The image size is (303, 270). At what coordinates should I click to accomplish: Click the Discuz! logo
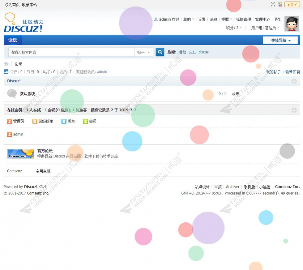pyautogui.click(x=24, y=23)
